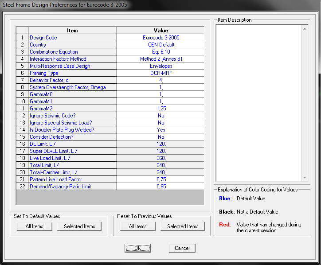This screenshot has height=265, width=321.
Task: Select Total Limit, L/ item
Action: click(x=72, y=165)
